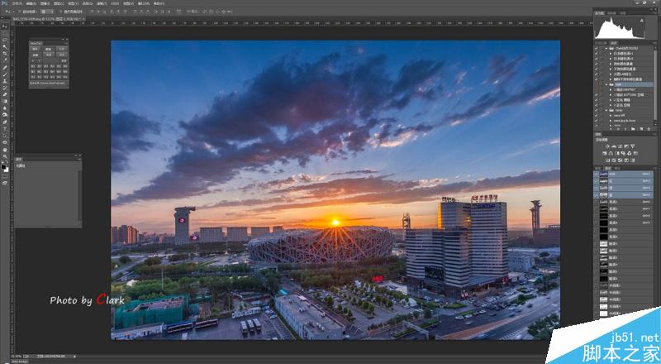Select the Blur tool
The height and width of the screenshot is (364, 661).
(x=5, y=108)
